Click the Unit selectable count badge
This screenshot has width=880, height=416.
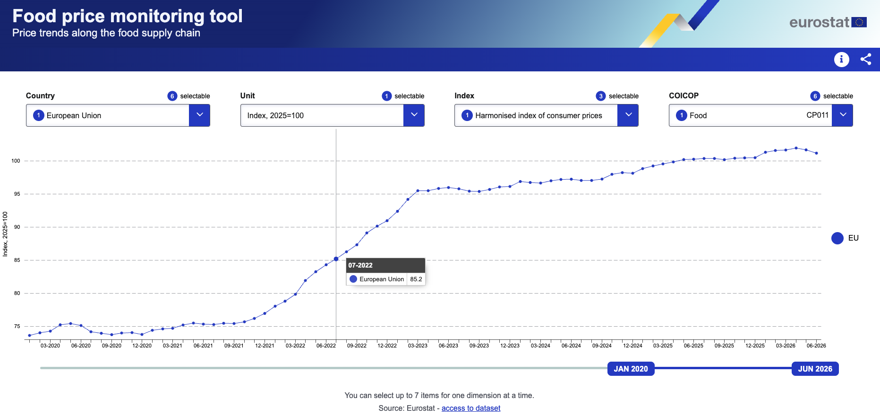[x=387, y=96]
